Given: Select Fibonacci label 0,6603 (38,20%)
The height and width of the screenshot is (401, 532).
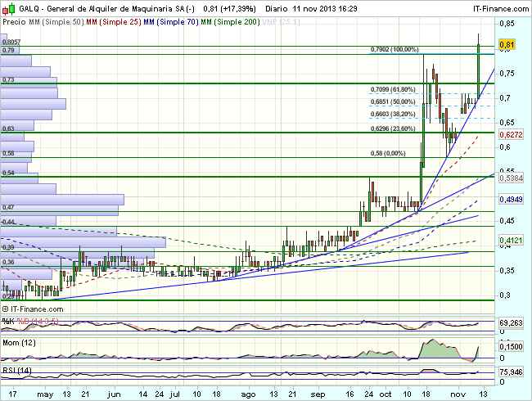Looking at the screenshot, I should click(393, 114).
